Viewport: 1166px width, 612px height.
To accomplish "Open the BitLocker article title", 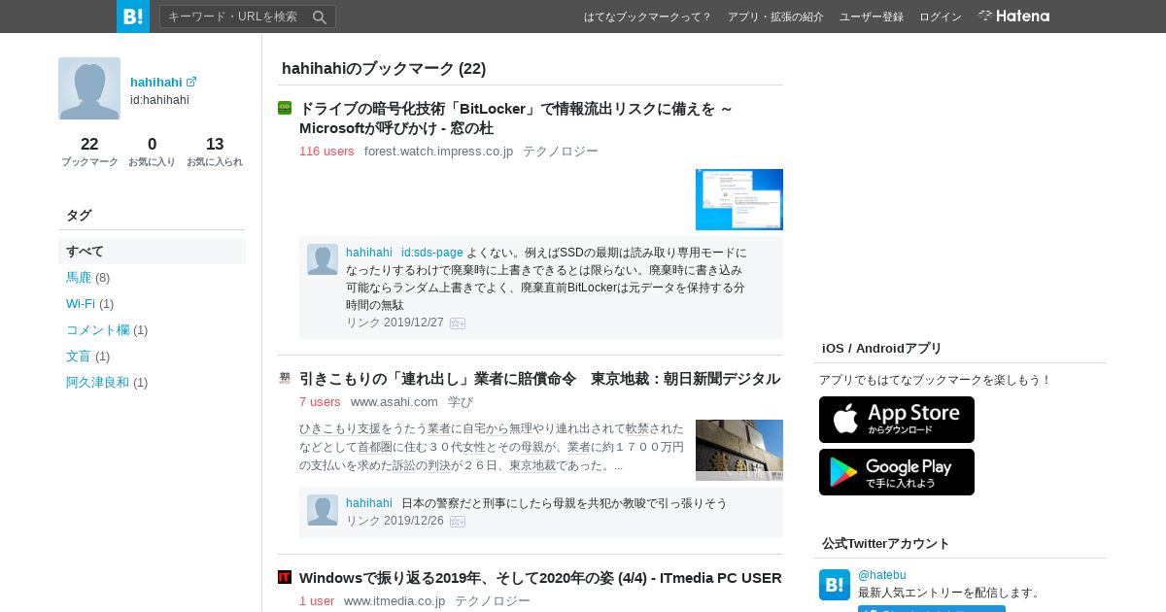I will (x=516, y=118).
